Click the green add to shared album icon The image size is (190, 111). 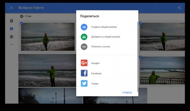[84, 37]
